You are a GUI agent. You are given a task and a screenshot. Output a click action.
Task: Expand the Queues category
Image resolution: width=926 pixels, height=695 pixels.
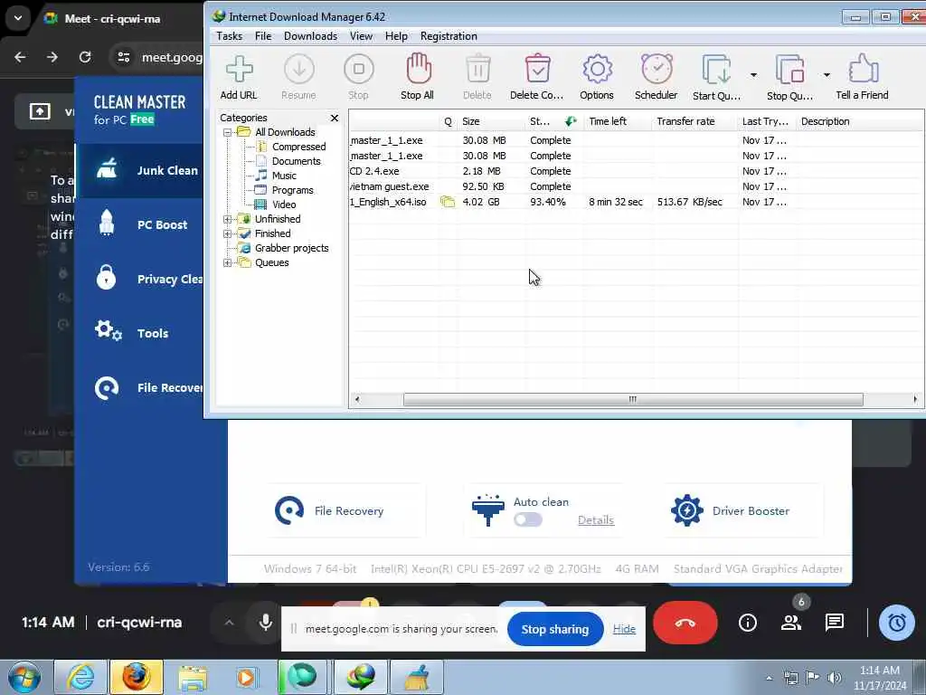227,263
